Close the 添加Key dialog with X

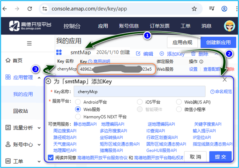click(x=225, y=79)
